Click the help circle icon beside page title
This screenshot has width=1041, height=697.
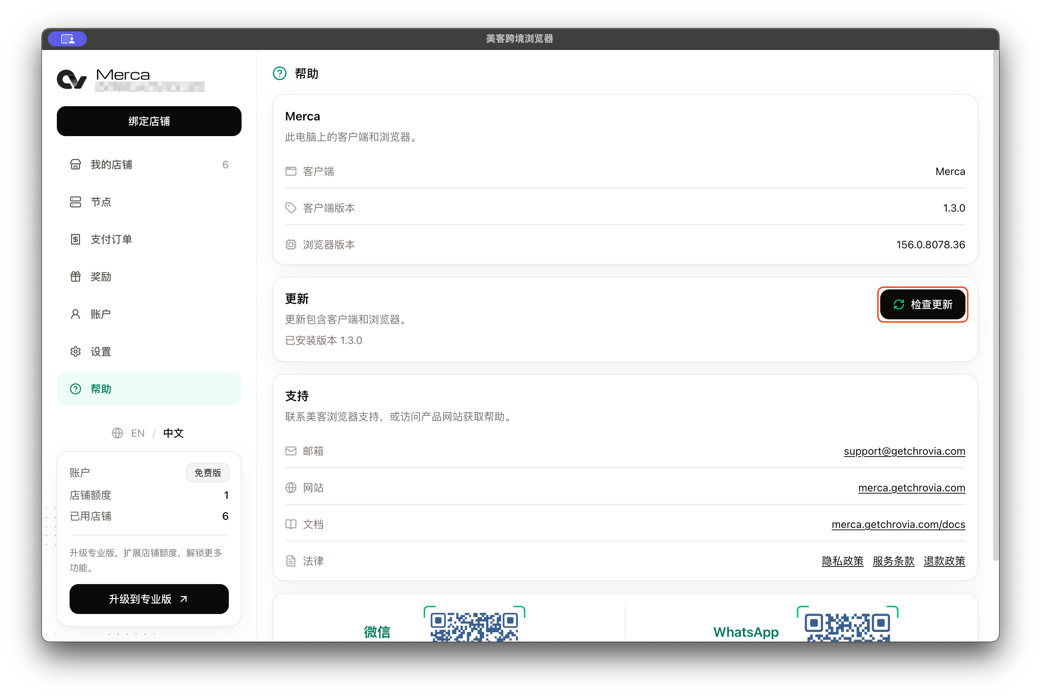[x=280, y=73]
